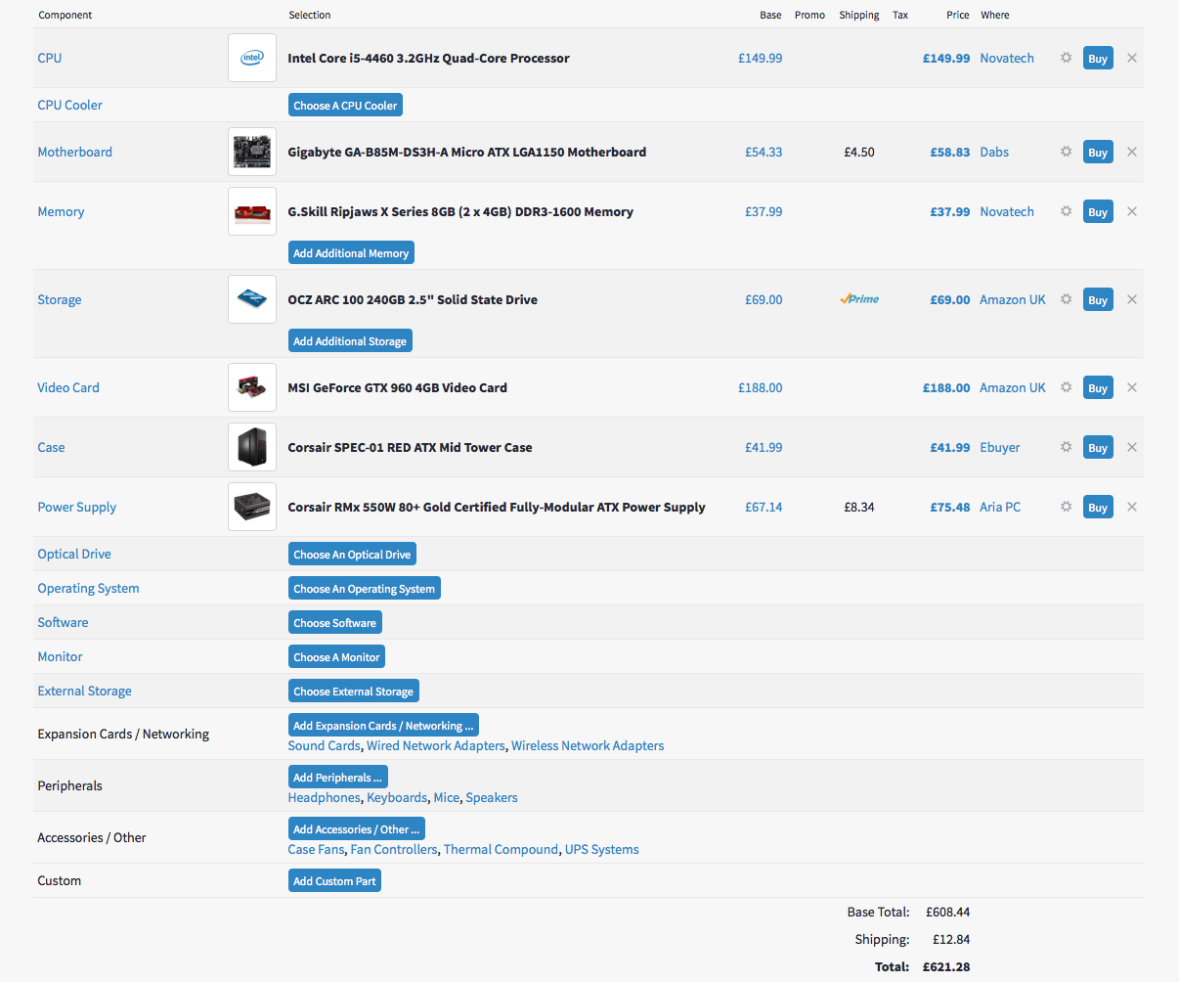This screenshot has height=982, width=1179.
Task: Click Add Custom Part button
Action: point(334,881)
